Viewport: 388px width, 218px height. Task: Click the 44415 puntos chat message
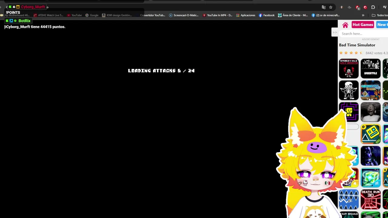point(35,27)
